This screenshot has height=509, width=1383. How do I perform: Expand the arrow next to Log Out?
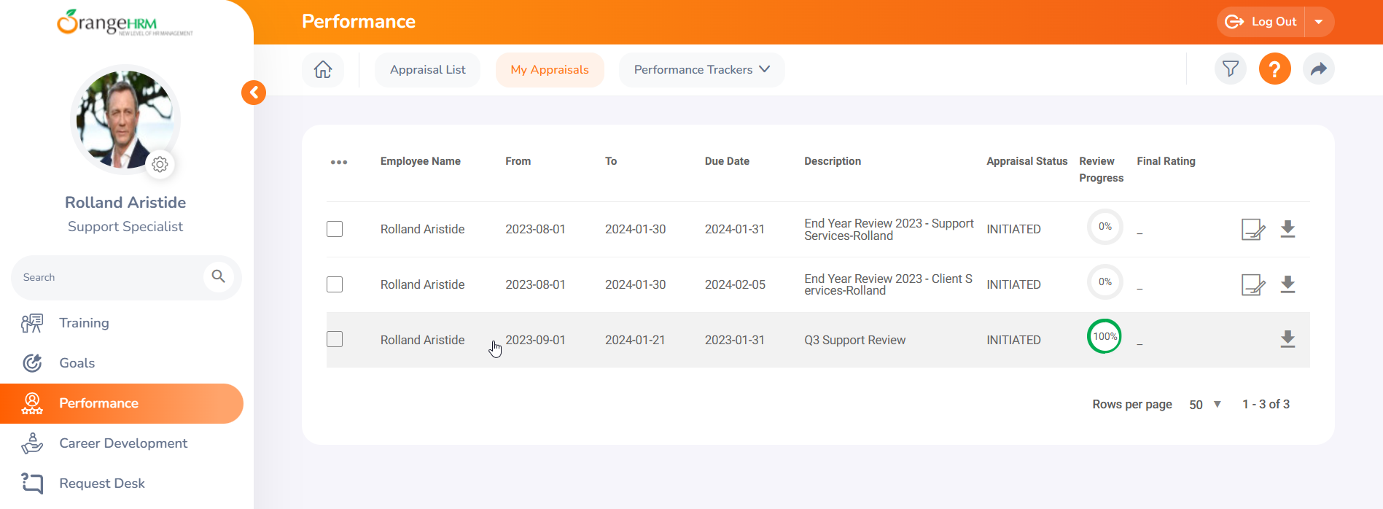[1319, 22]
